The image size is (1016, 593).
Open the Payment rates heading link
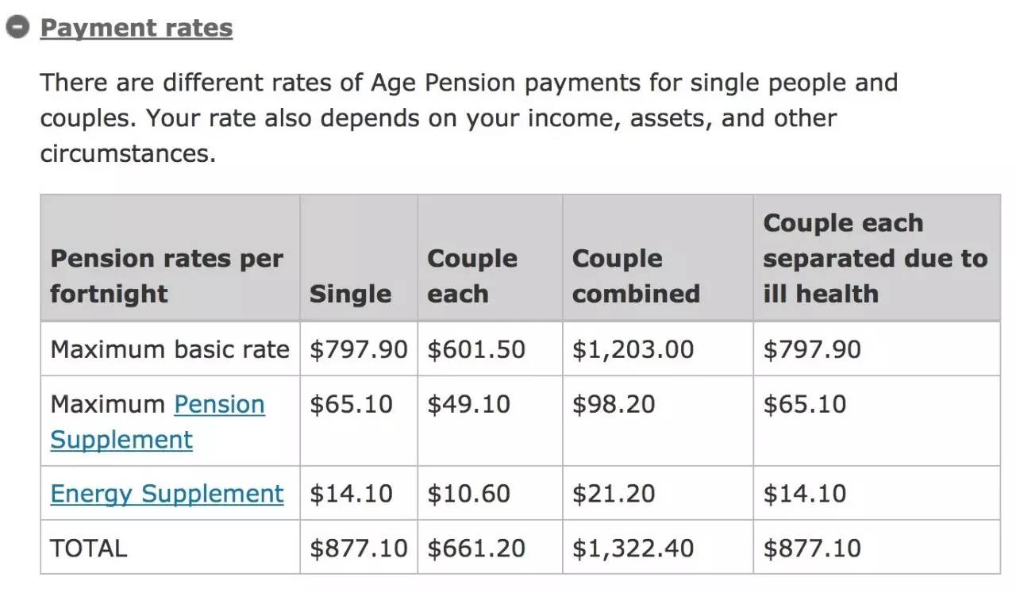(137, 28)
